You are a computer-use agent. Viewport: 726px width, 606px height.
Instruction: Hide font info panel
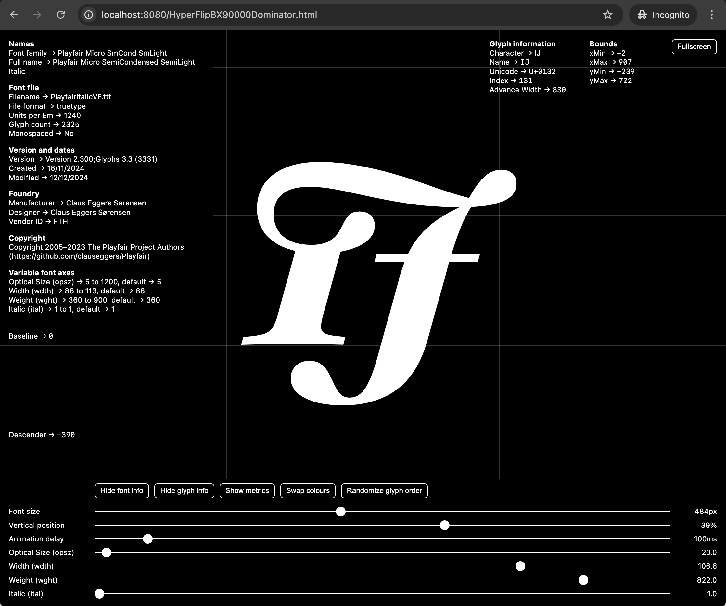(122, 490)
